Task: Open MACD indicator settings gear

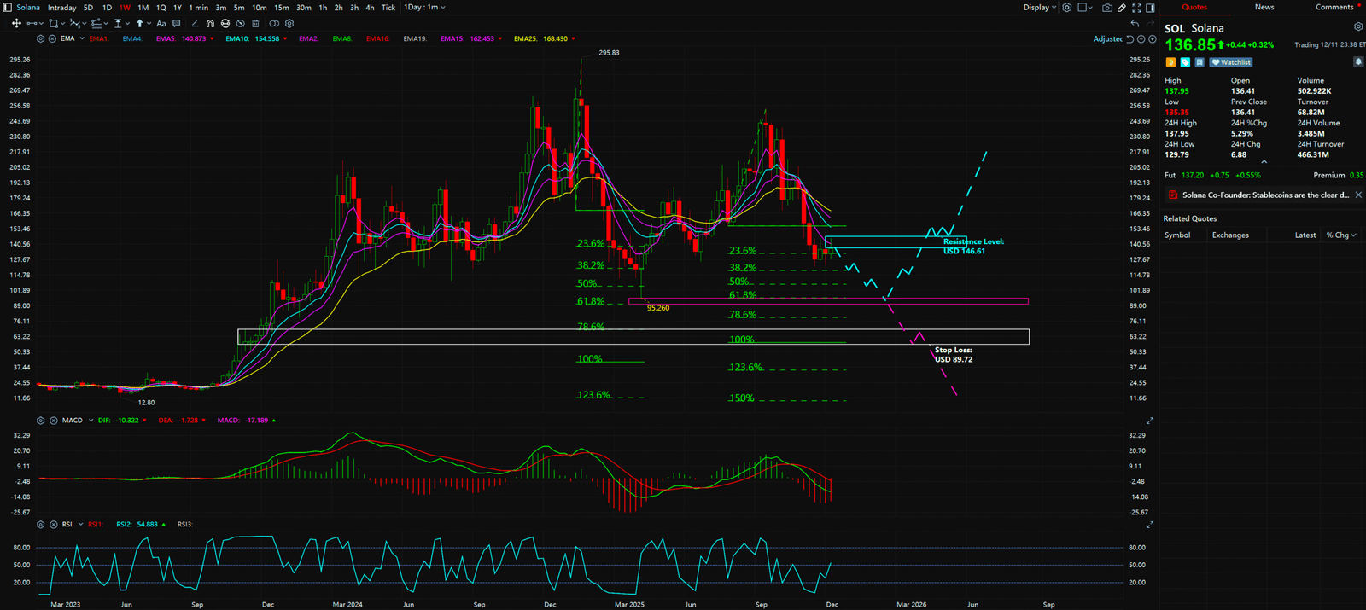Action: 41,421
